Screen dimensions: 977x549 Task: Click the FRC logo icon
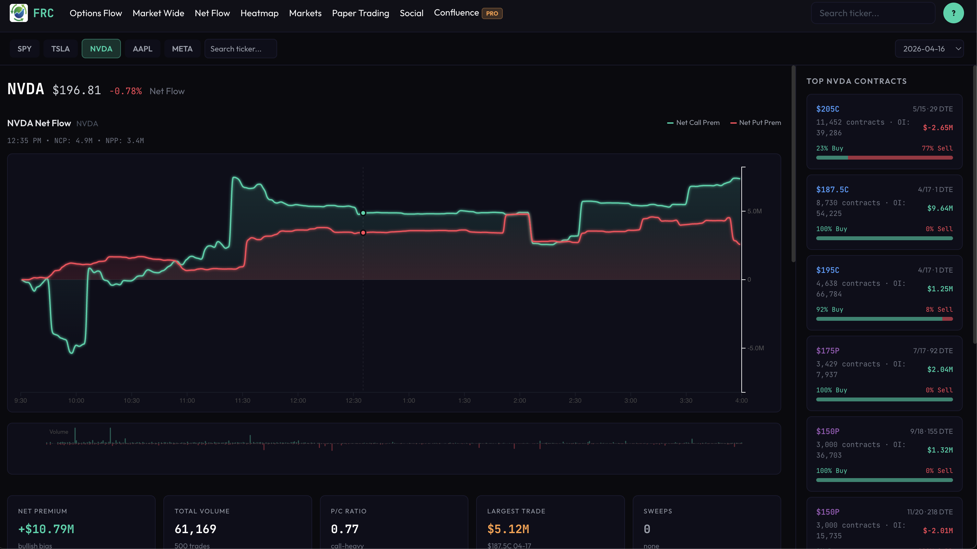coord(18,13)
